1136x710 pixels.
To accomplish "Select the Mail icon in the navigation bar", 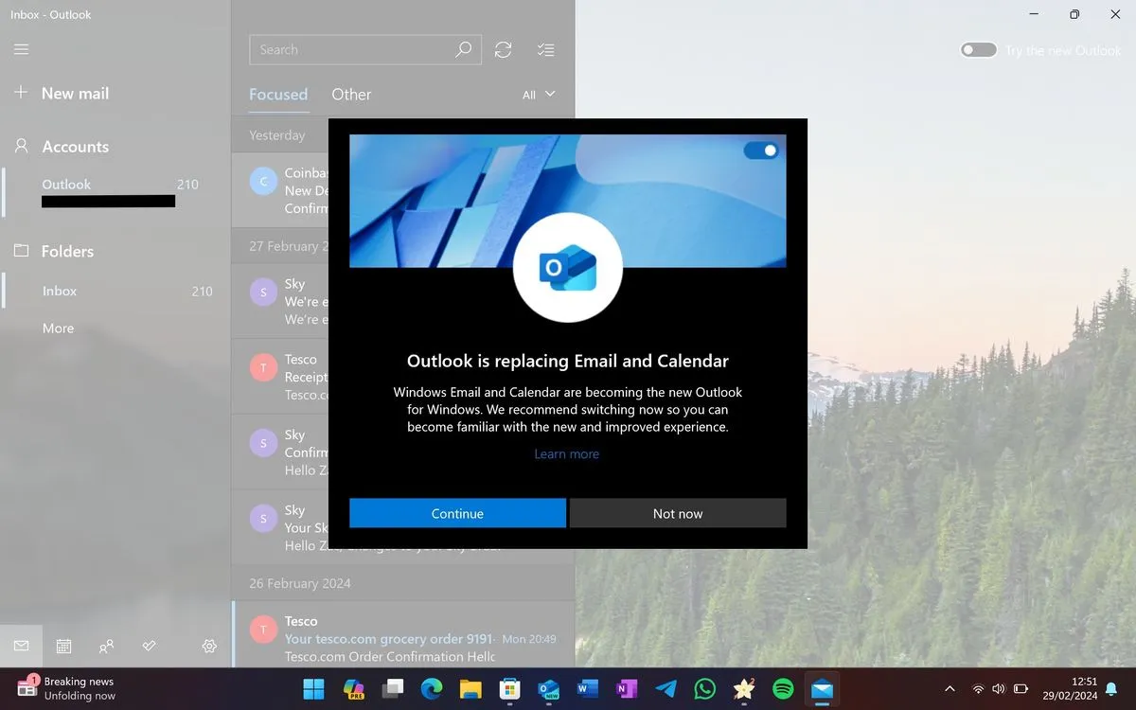I will 21,646.
